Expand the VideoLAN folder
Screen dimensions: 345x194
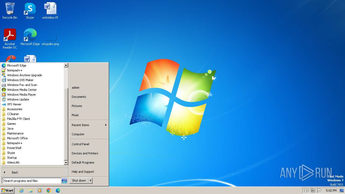point(13,162)
